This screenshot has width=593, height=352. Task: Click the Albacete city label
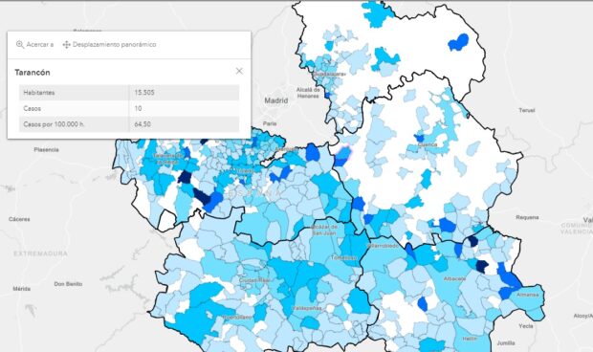[x=454, y=278]
